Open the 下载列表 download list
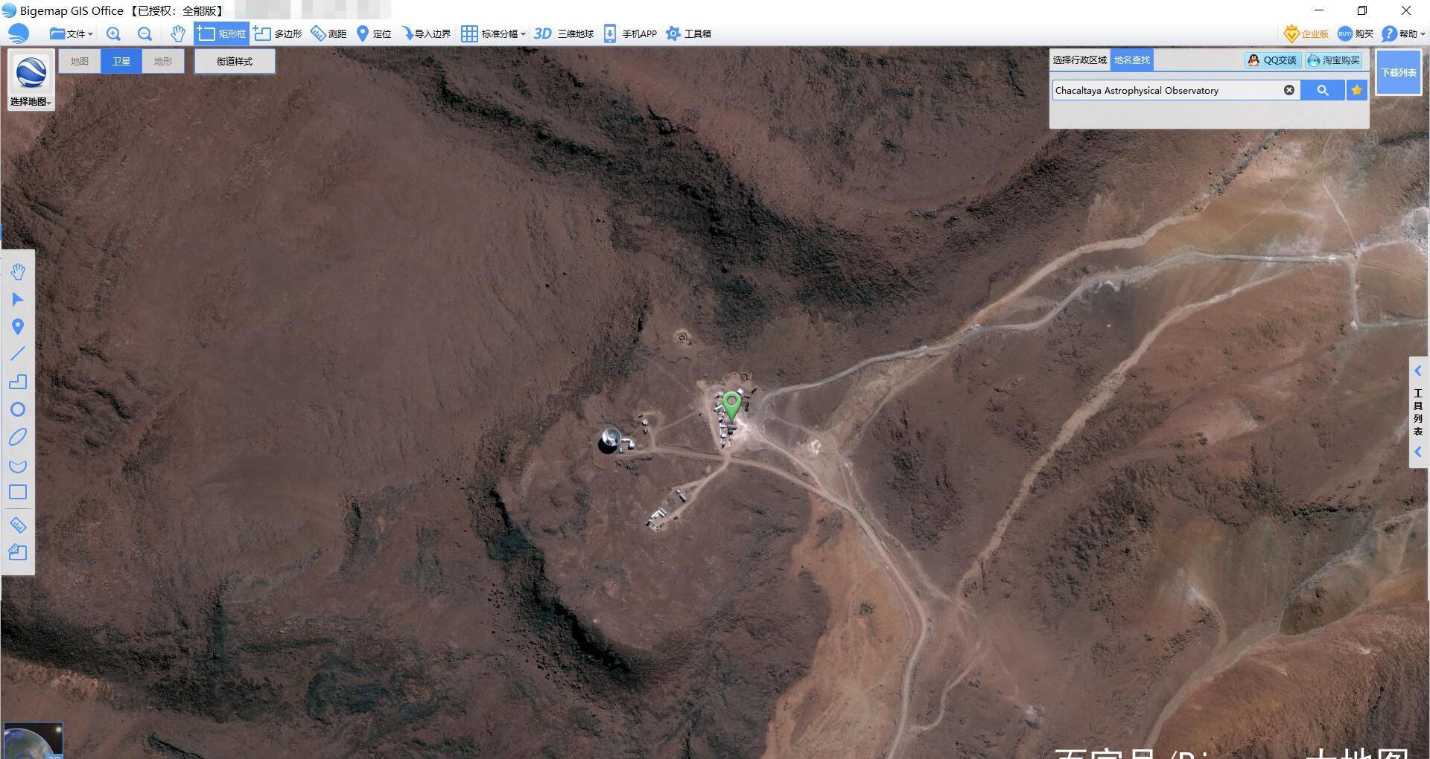Viewport: 1430px width, 759px height. [1398, 72]
